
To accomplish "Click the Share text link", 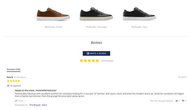I will 21,101.
